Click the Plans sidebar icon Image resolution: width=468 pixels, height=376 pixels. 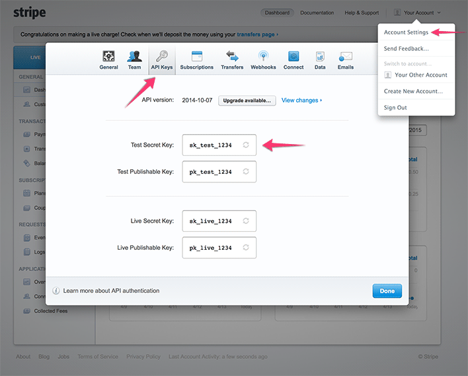27,193
